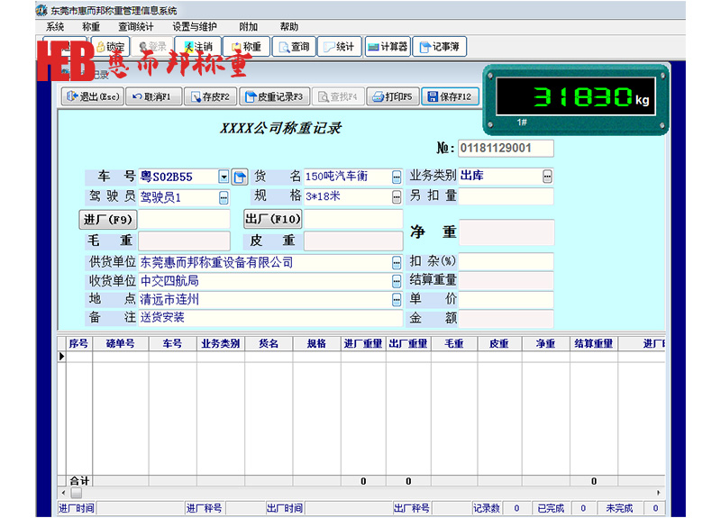721x518 pixels.
Task: Open the 设置与维护 menu
Action: coord(194,27)
